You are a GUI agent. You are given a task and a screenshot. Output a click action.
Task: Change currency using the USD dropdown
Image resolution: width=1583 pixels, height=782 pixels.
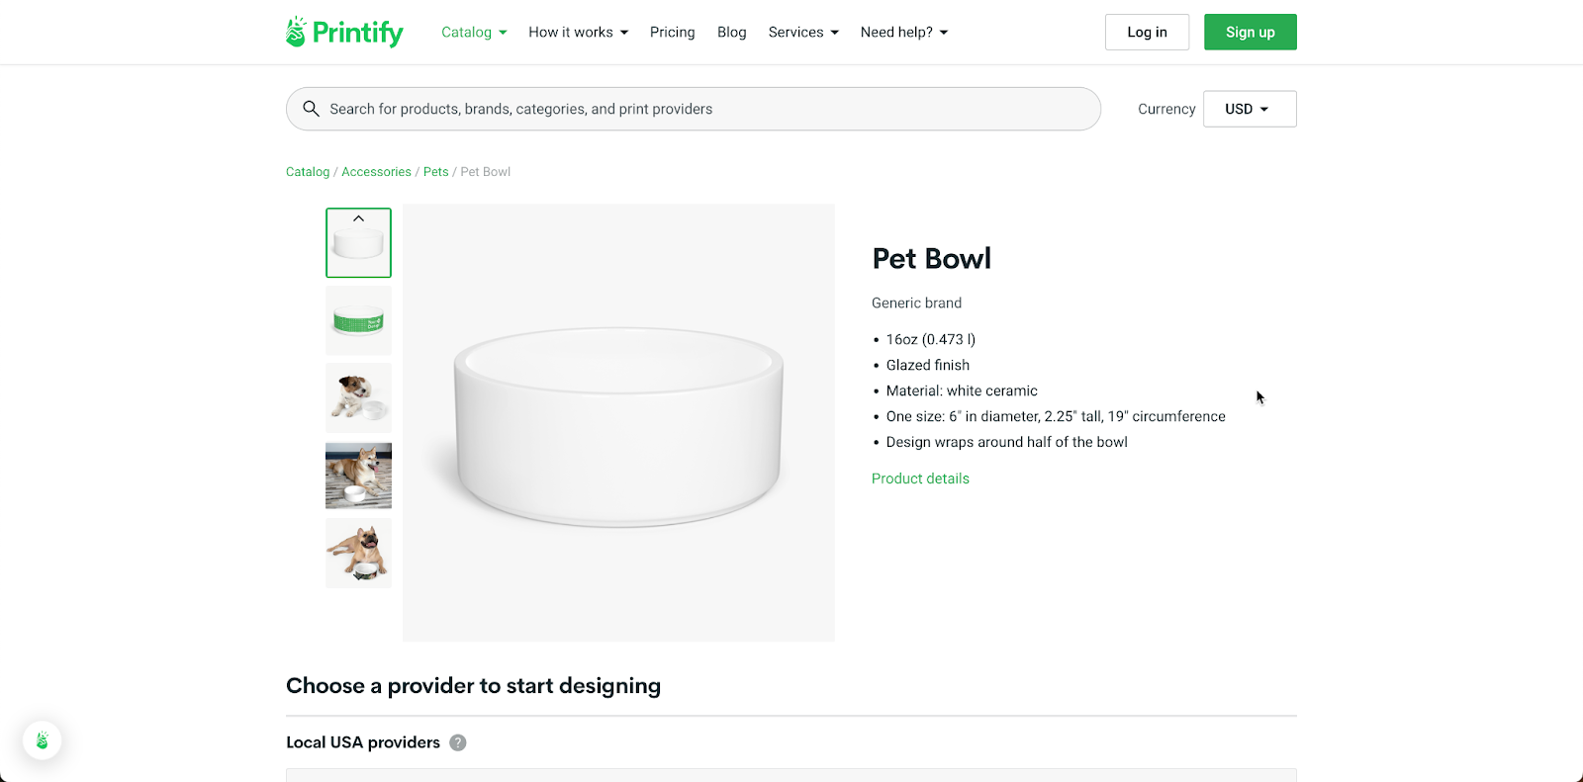1249,109
